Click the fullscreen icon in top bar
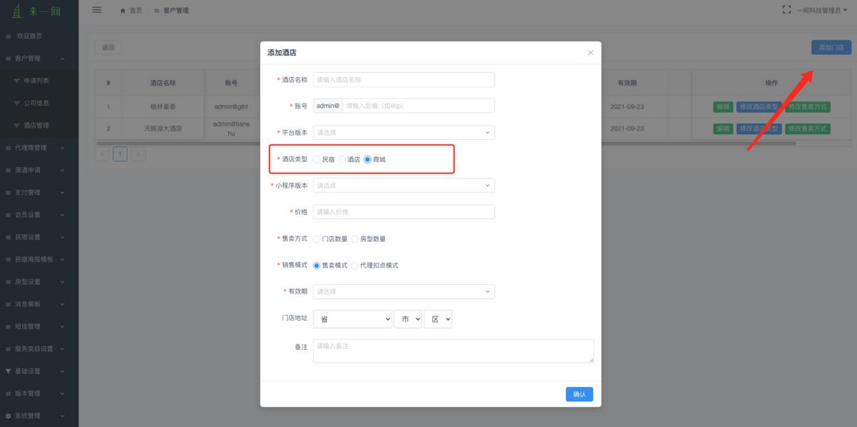This screenshot has height=427, width=857. click(787, 10)
